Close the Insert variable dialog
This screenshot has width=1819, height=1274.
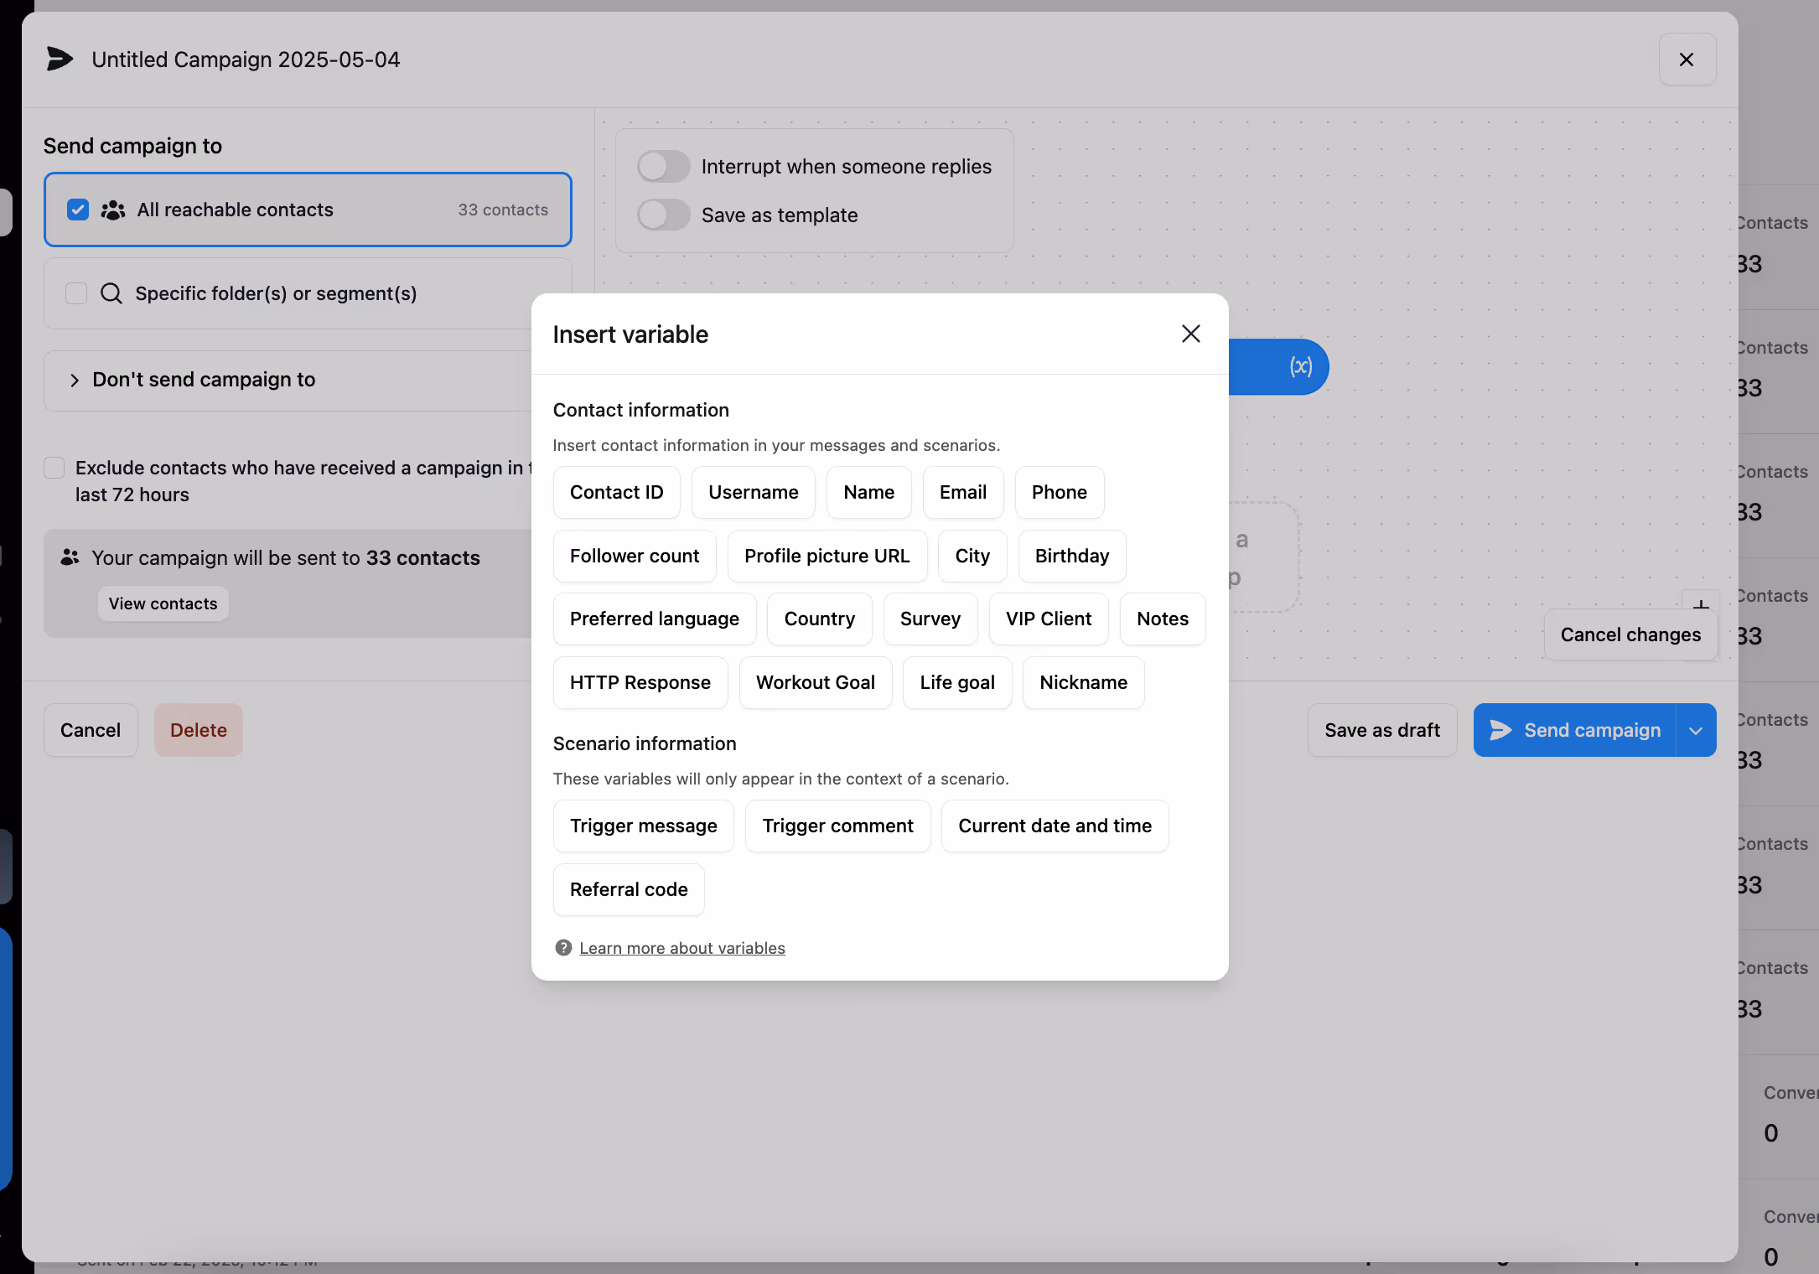pos(1190,334)
